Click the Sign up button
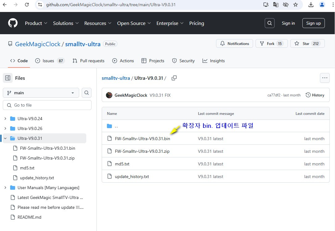The image size is (335, 231). click(313, 23)
